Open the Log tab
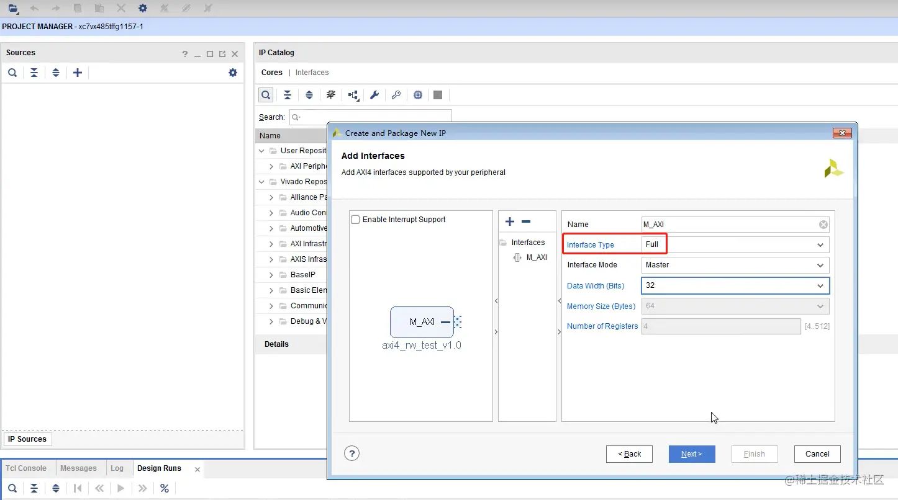The width and height of the screenshot is (898, 500). coord(117,468)
